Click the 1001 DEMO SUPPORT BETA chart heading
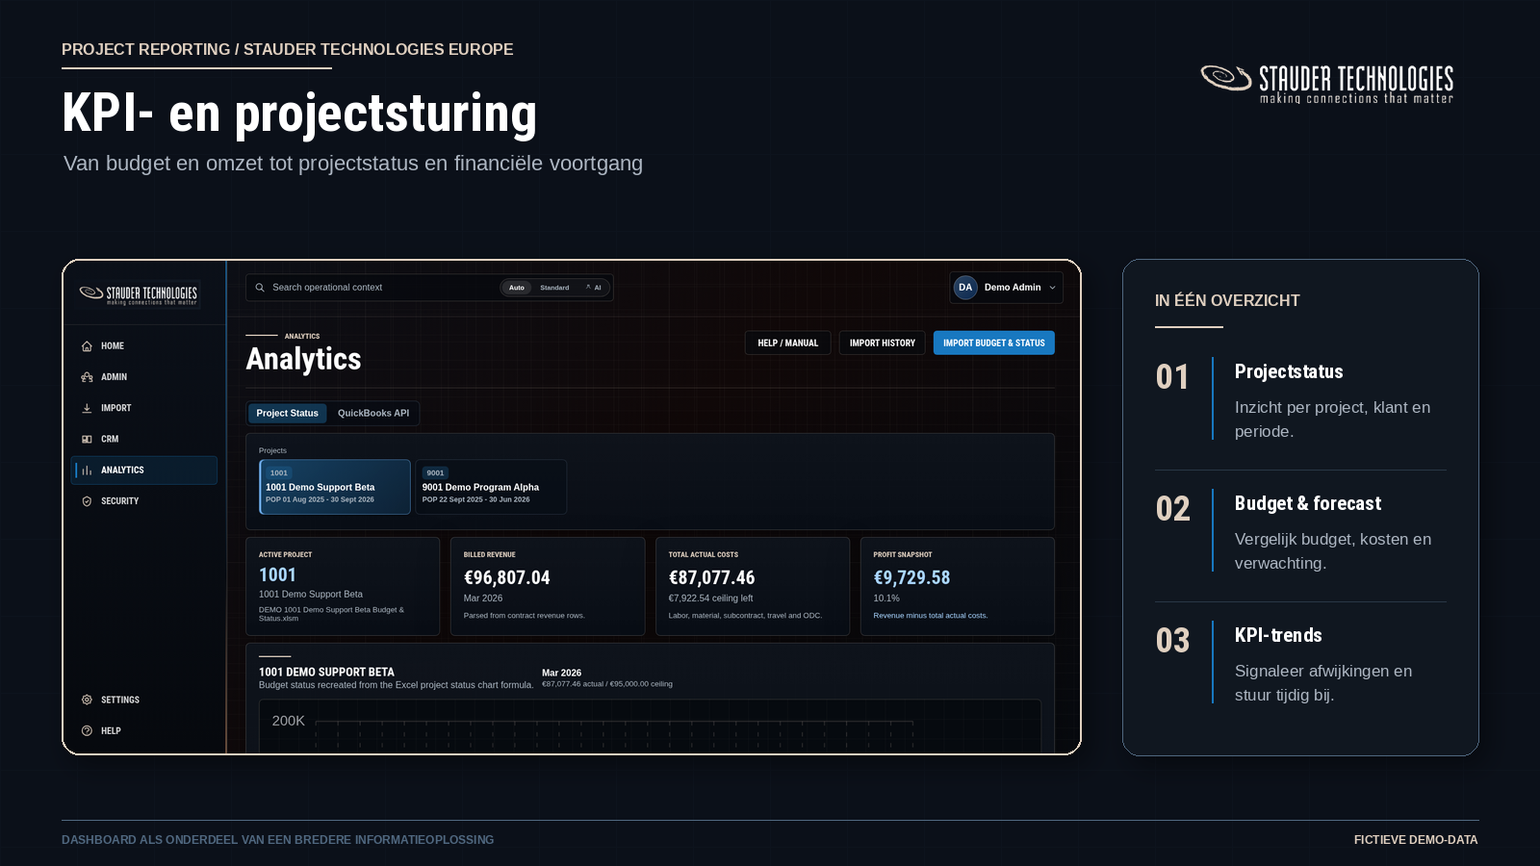Image resolution: width=1540 pixels, height=866 pixels. point(326,672)
